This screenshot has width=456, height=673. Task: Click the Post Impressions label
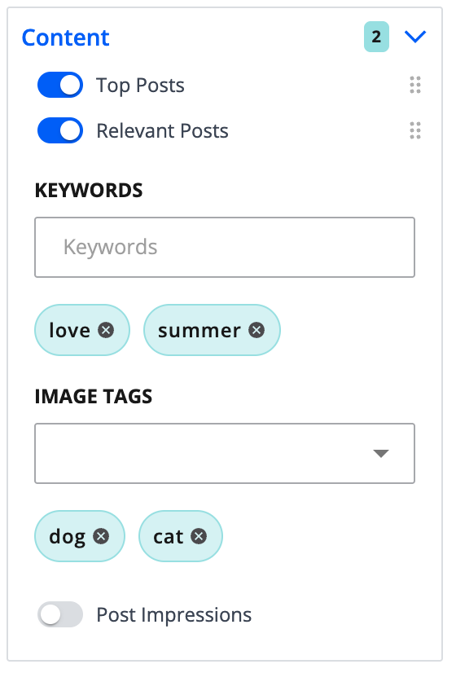click(173, 614)
